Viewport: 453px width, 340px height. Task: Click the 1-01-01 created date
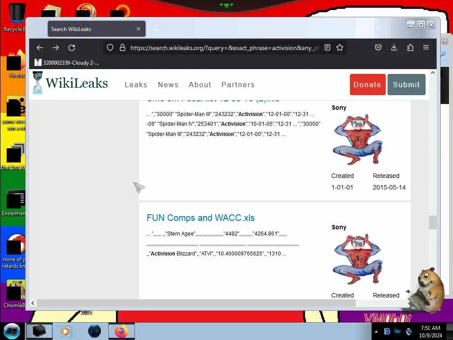pos(342,187)
